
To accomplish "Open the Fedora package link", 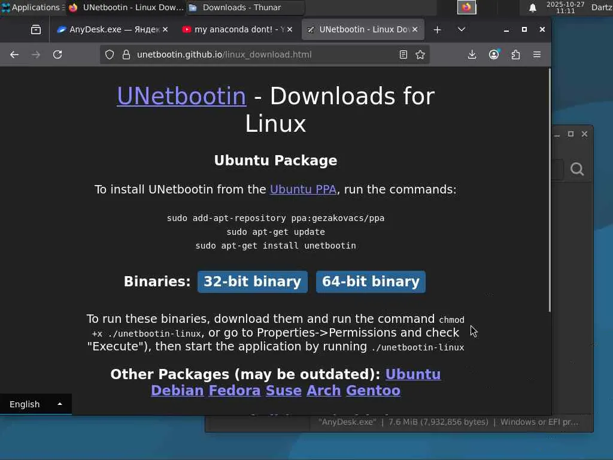I will tap(235, 391).
